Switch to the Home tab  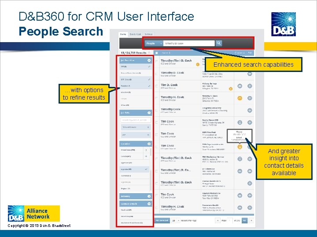coord(123,34)
